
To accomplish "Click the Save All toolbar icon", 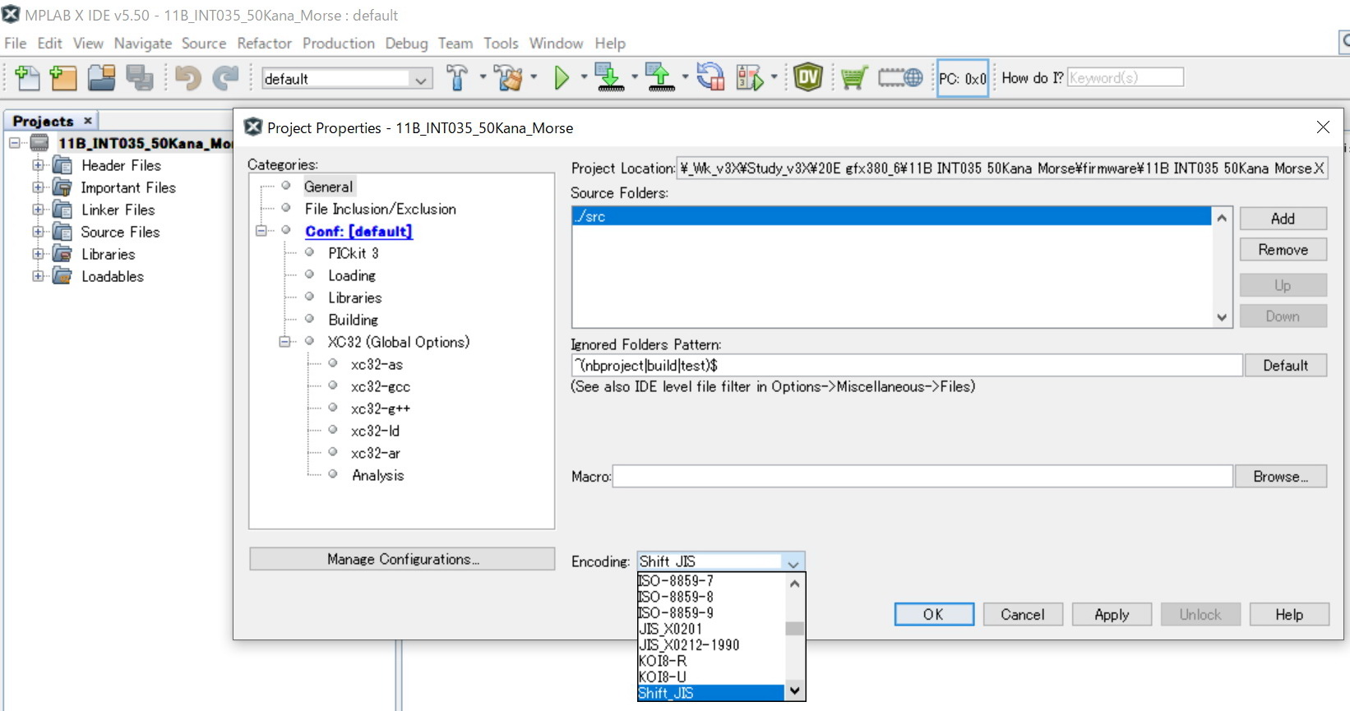I will point(140,78).
